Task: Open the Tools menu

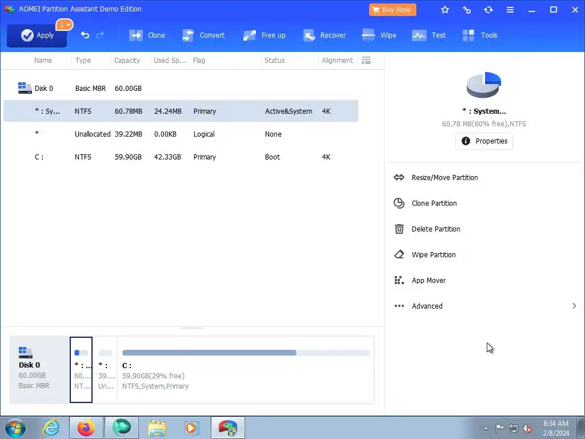Action: pyautogui.click(x=480, y=35)
